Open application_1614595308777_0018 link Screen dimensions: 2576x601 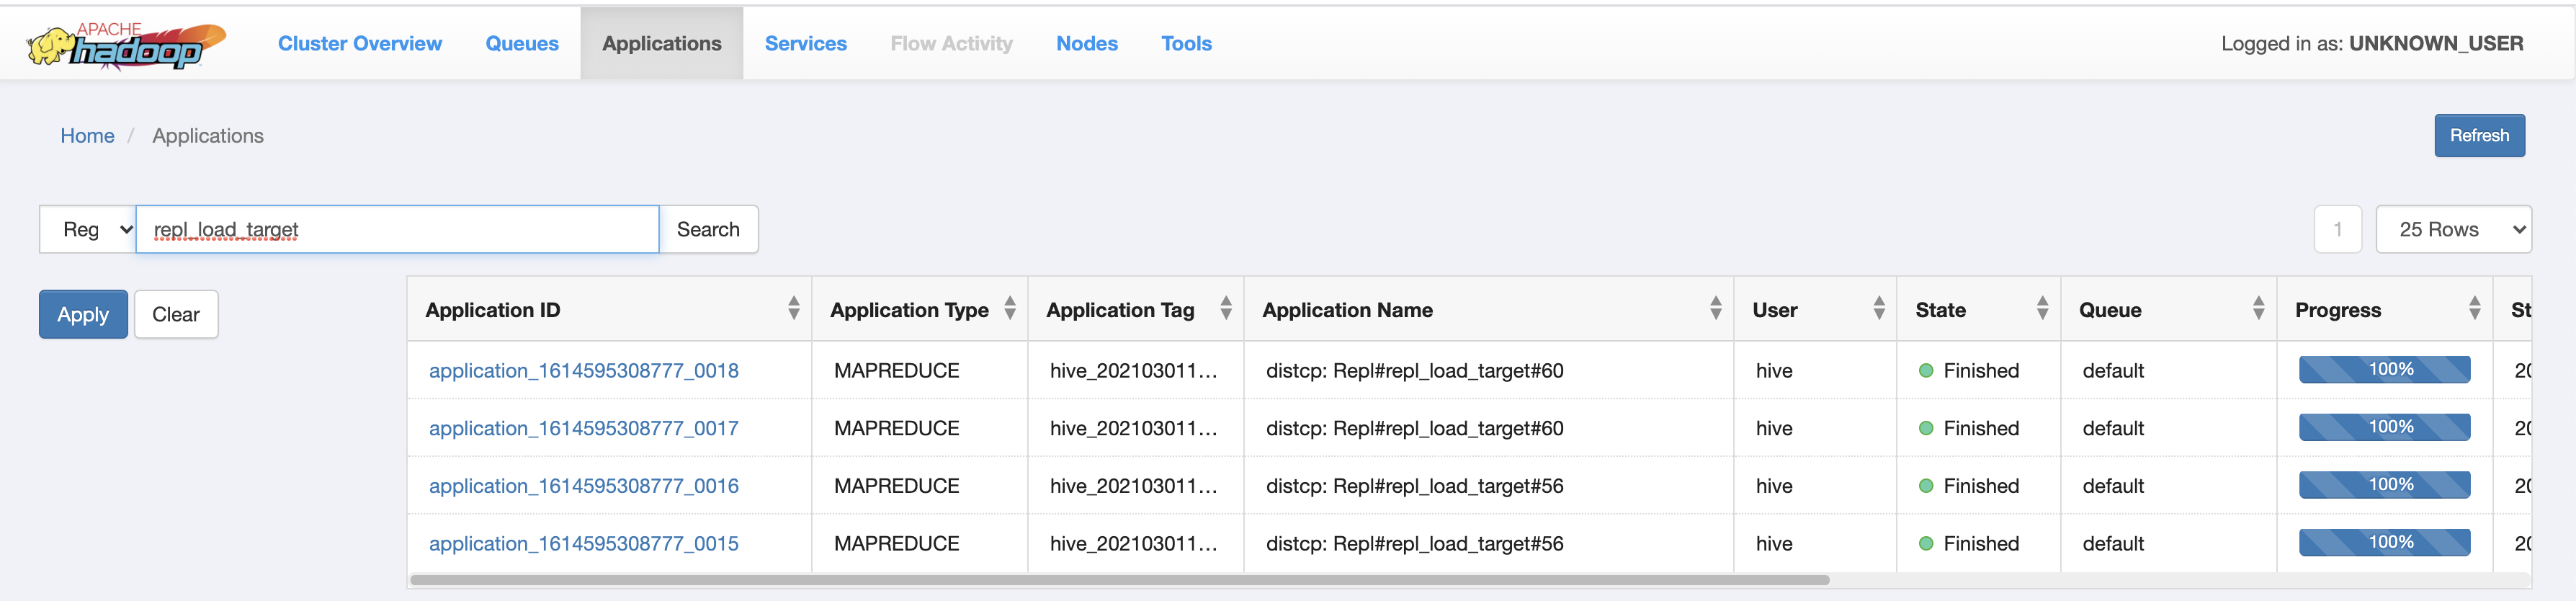click(583, 371)
